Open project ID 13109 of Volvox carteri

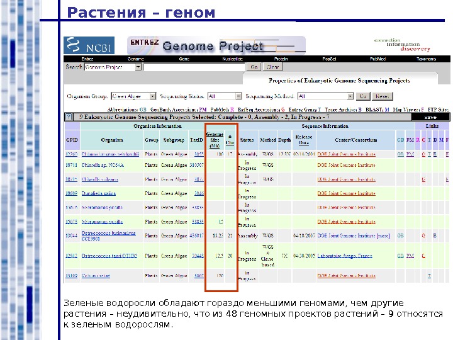tap(71, 276)
